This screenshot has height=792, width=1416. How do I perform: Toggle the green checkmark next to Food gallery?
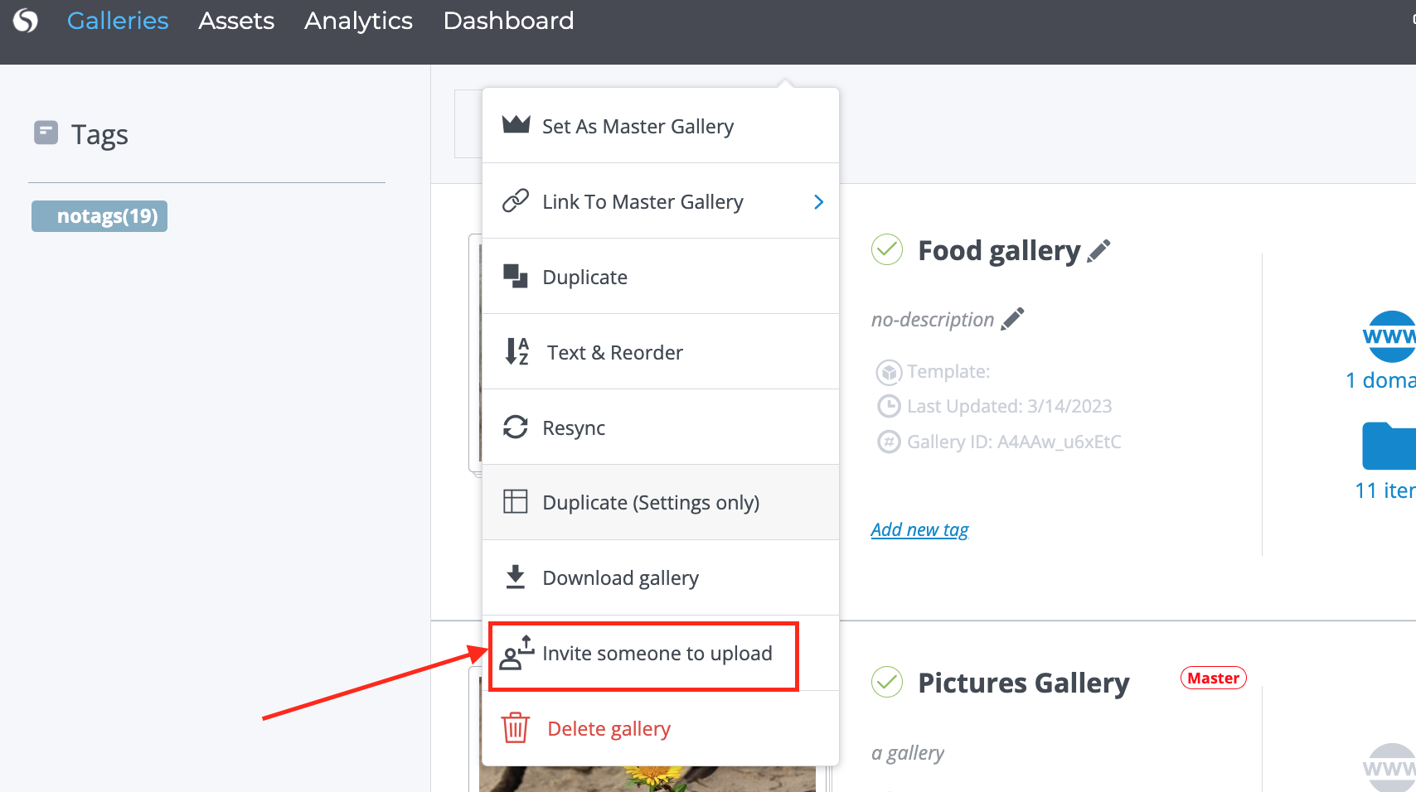(x=887, y=249)
